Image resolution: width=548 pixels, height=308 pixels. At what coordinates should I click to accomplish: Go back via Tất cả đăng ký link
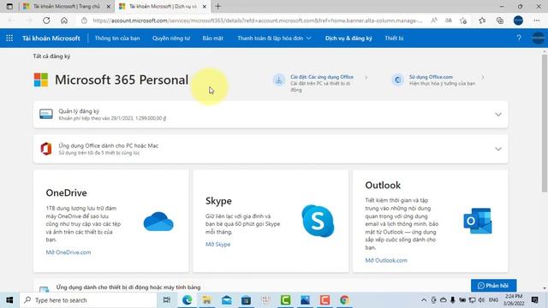pos(51,56)
